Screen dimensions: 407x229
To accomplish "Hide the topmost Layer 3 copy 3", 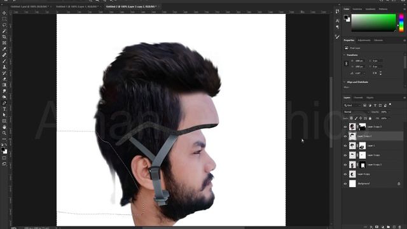I will tap(345, 127).
